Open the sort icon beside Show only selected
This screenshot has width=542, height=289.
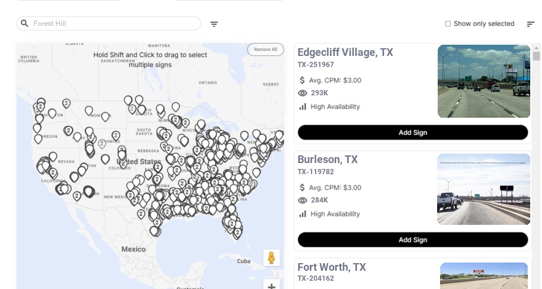(x=531, y=24)
